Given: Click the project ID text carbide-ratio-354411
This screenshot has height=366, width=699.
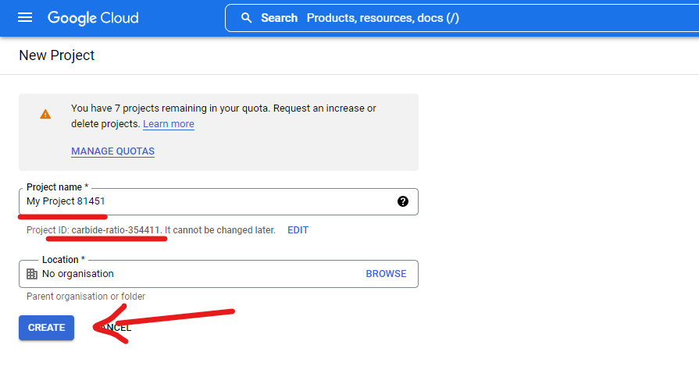Looking at the screenshot, I should tap(116, 230).
